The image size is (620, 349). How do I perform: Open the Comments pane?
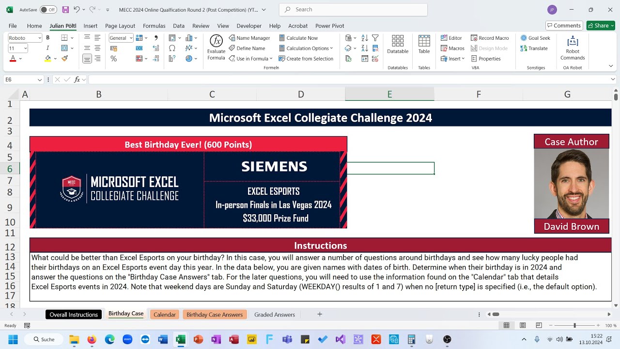[x=564, y=26]
